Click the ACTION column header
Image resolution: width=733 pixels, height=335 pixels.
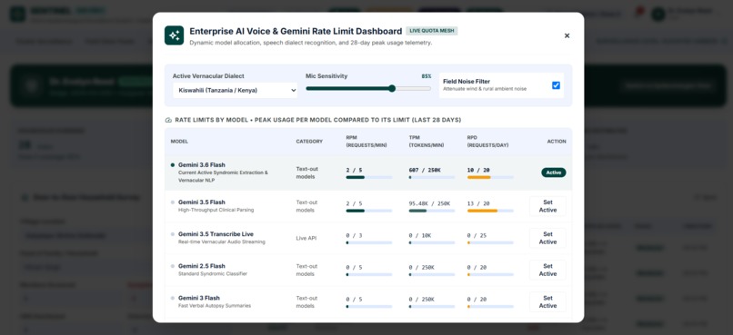click(x=557, y=142)
